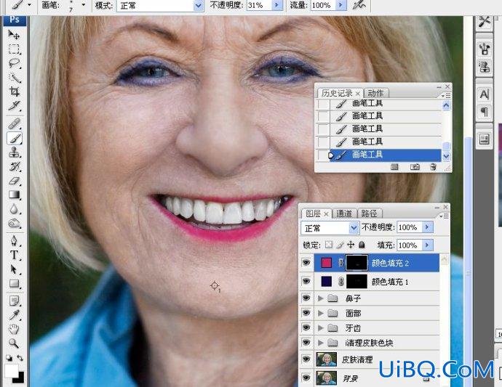Viewport: 502px width, 387px height.
Task: Select the Dodge tool
Action: click(x=14, y=224)
